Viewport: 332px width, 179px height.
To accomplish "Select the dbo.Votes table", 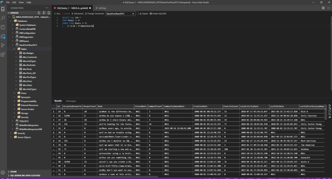I will [x=27, y=85].
